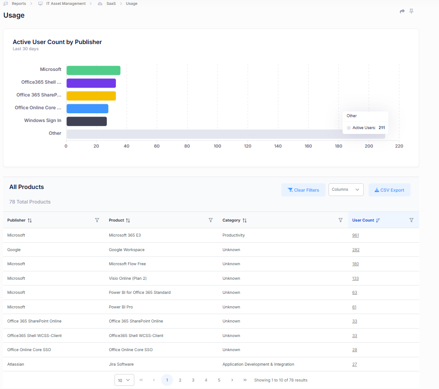Go to next page
The height and width of the screenshot is (389, 439).
tap(232, 380)
